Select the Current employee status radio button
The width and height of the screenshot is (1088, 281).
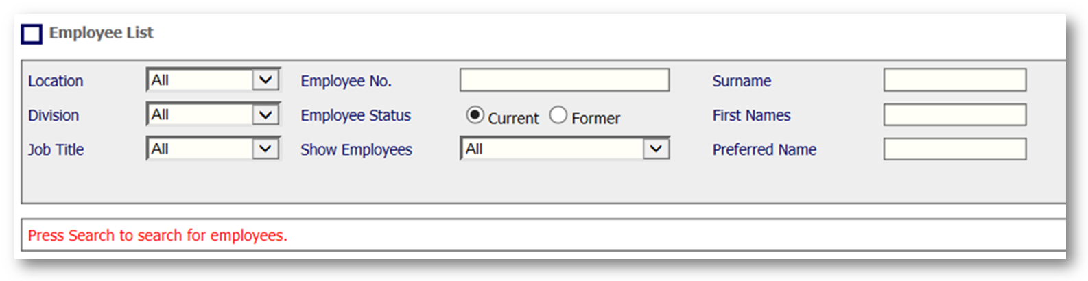pyautogui.click(x=475, y=115)
